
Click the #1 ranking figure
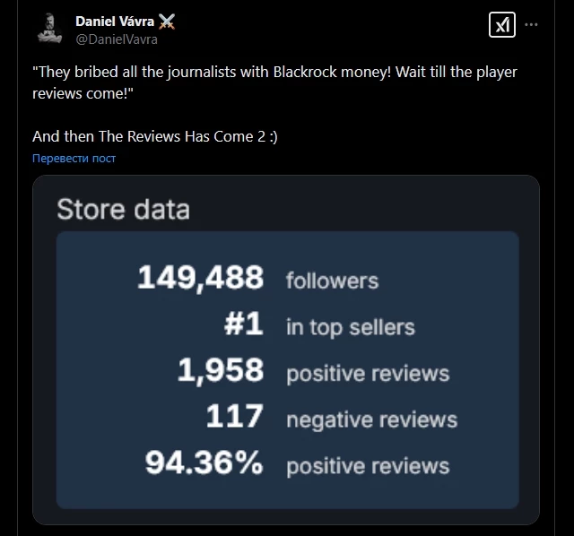tap(243, 324)
